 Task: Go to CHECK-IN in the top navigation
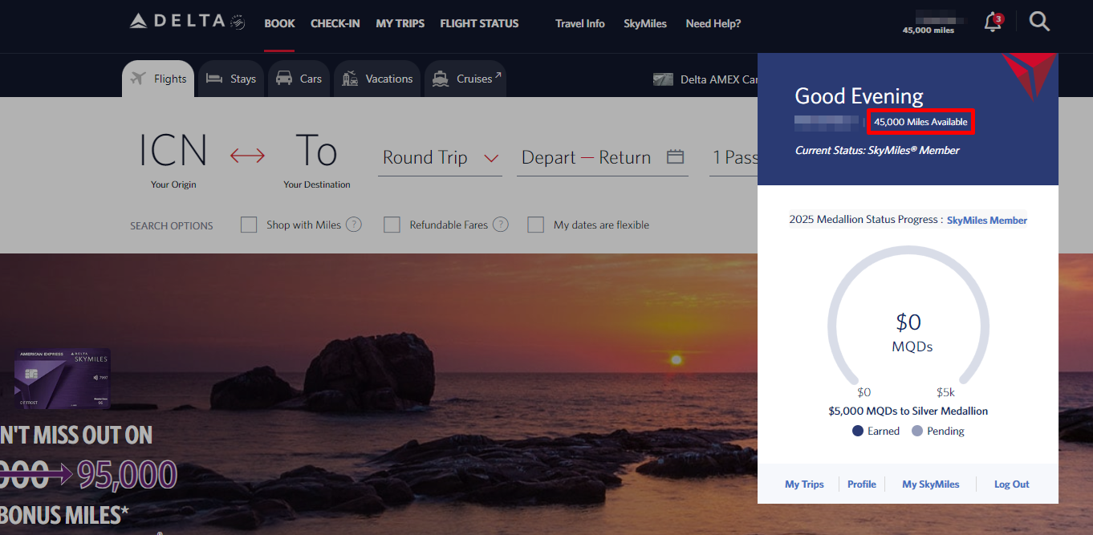point(335,23)
